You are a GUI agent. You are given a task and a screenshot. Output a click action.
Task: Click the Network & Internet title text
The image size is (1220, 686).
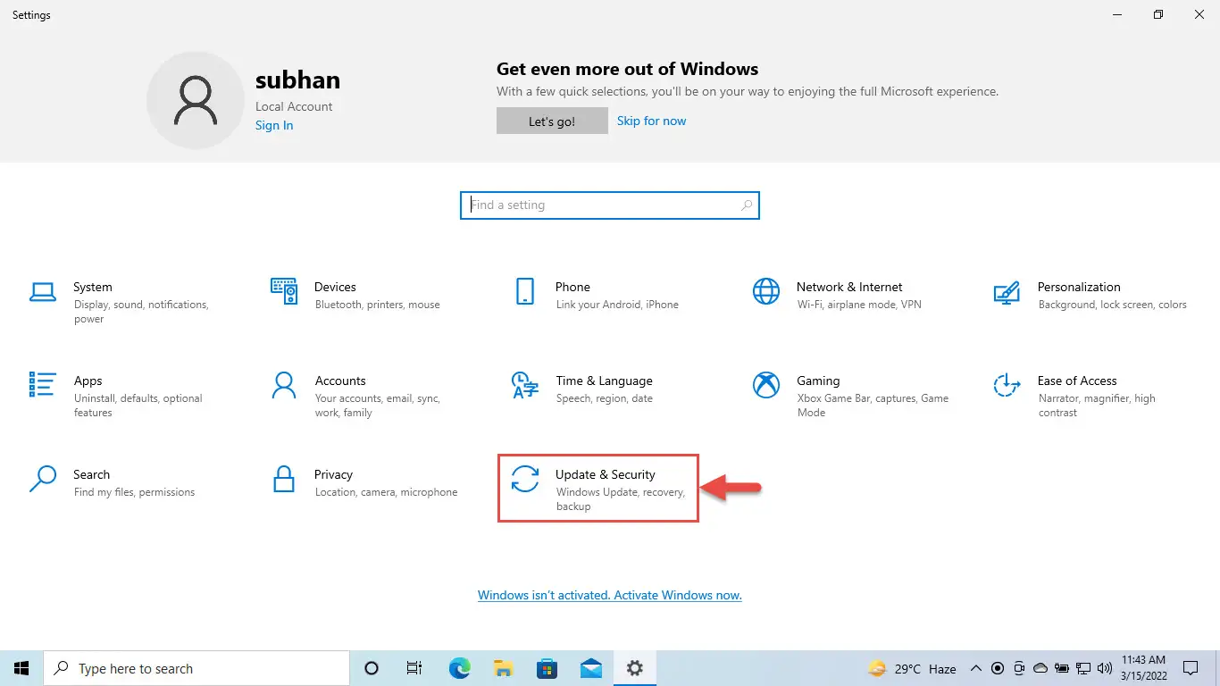click(x=849, y=287)
